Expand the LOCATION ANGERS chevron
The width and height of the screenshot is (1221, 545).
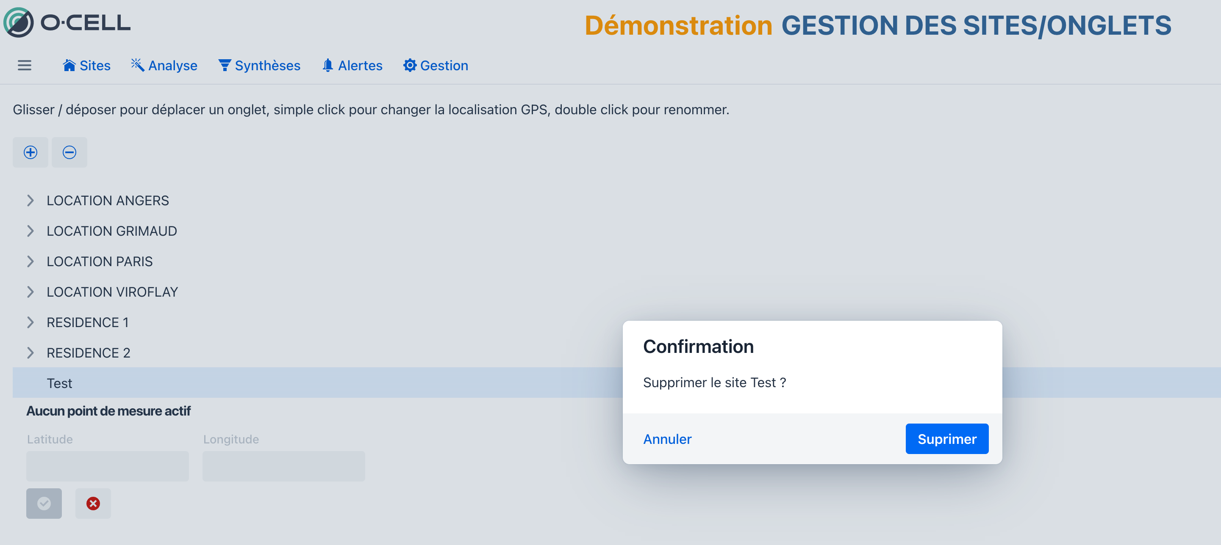[x=31, y=200]
